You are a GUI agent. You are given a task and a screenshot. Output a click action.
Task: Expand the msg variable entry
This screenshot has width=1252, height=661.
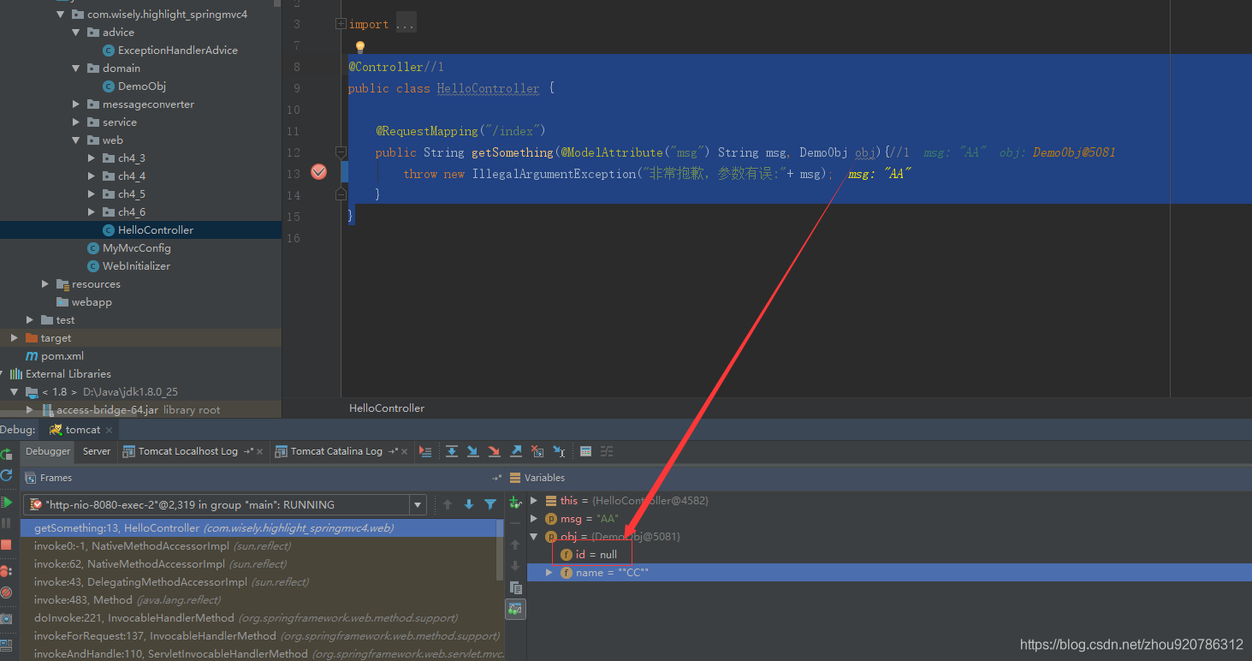[x=533, y=518]
